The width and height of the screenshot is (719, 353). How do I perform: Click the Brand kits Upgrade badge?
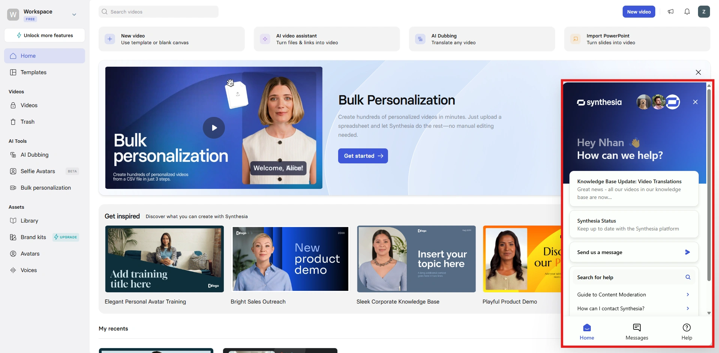(66, 237)
